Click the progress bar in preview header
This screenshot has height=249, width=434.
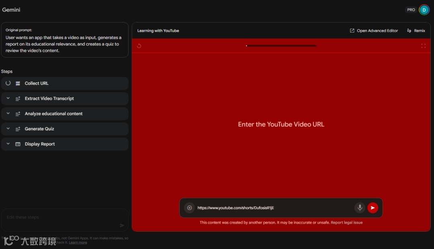click(x=281, y=46)
